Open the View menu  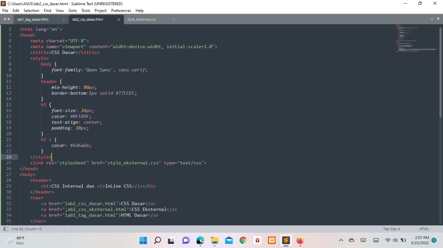60,11
